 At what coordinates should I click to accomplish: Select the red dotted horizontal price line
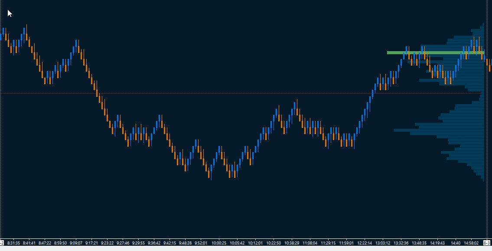[240, 93]
